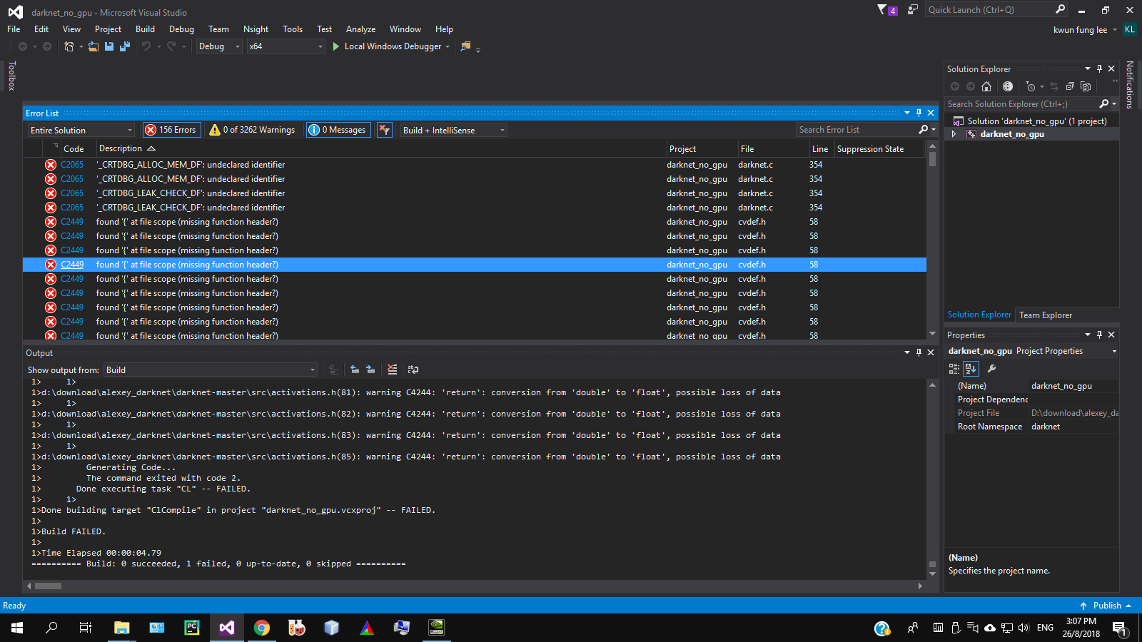Viewport: 1142px width, 642px height.
Task: Open the Debug menu
Action: coord(181,29)
